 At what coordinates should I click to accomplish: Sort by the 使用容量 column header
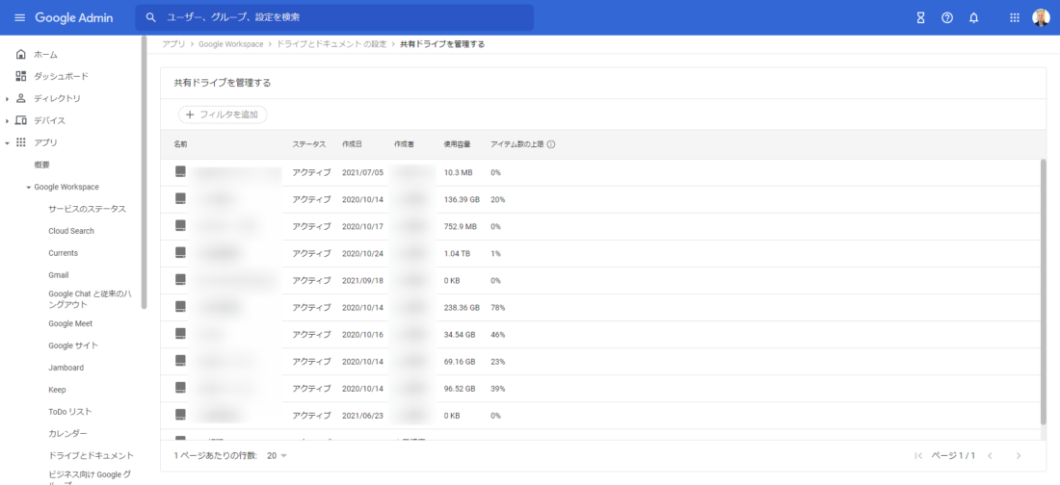click(x=457, y=144)
